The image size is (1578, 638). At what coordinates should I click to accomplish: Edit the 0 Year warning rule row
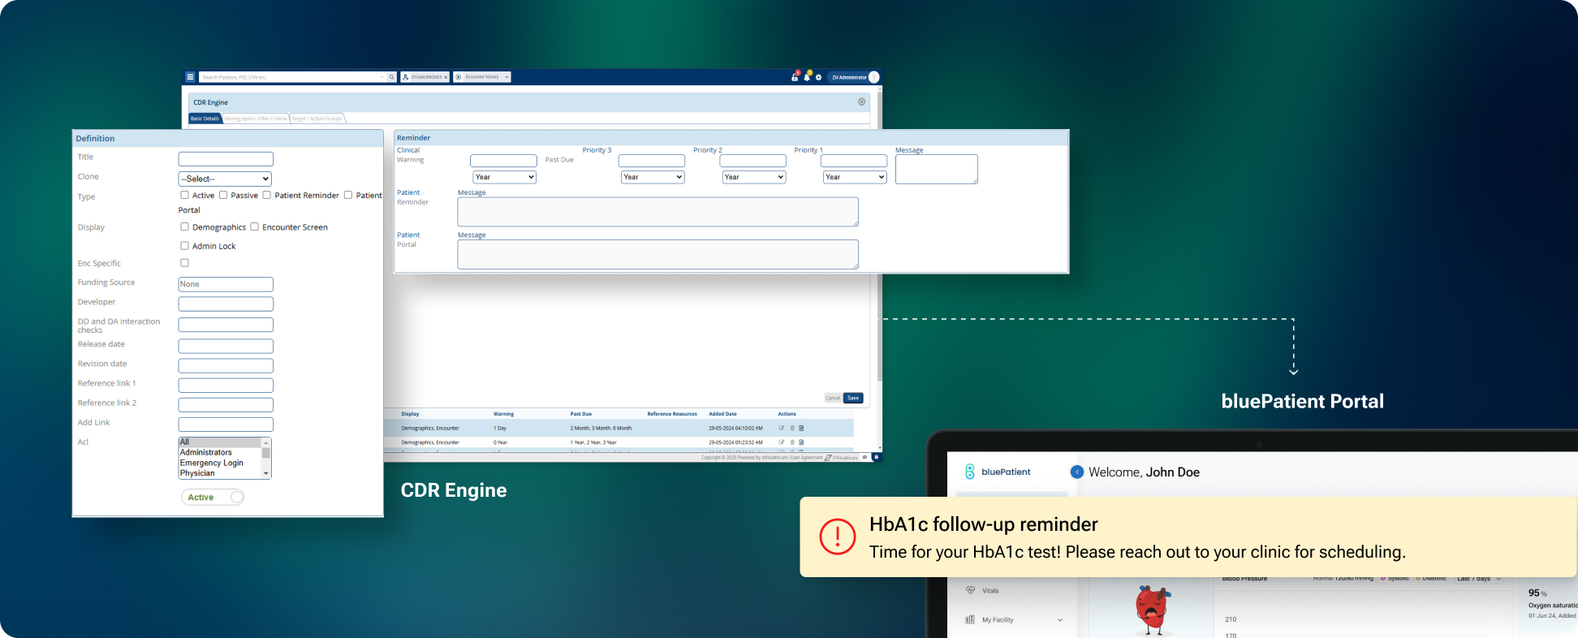(x=782, y=442)
